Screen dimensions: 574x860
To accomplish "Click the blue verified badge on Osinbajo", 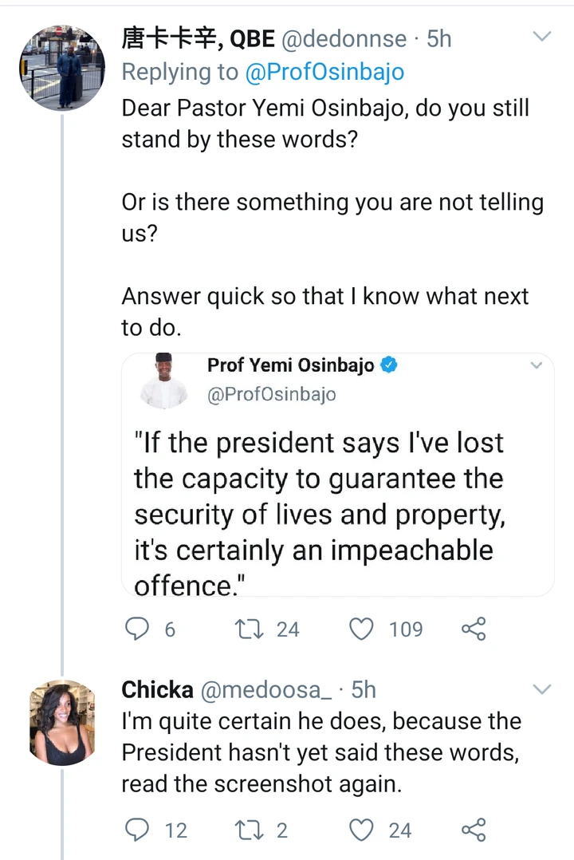I will click(x=389, y=366).
